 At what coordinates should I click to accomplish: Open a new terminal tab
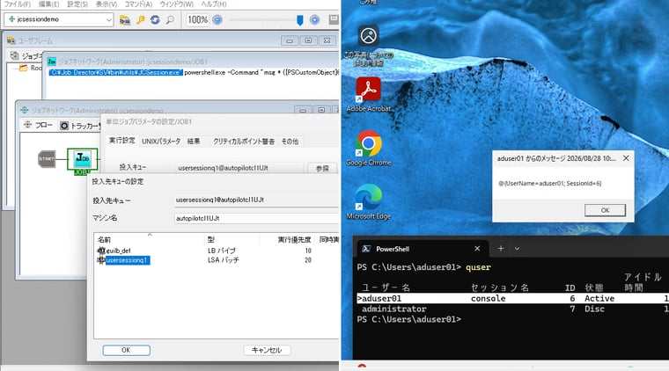click(x=501, y=248)
